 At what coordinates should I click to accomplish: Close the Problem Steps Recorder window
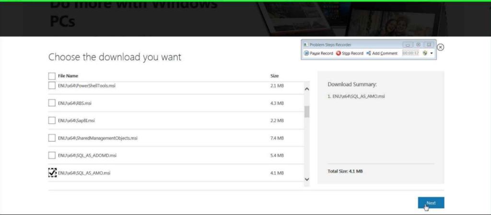[429, 45]
